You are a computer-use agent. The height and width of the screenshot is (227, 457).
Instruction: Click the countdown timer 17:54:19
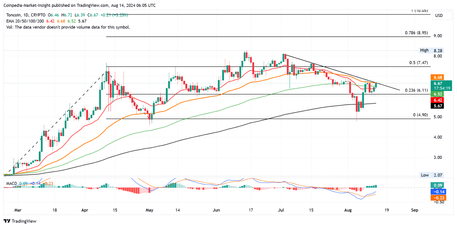(442, 88)
